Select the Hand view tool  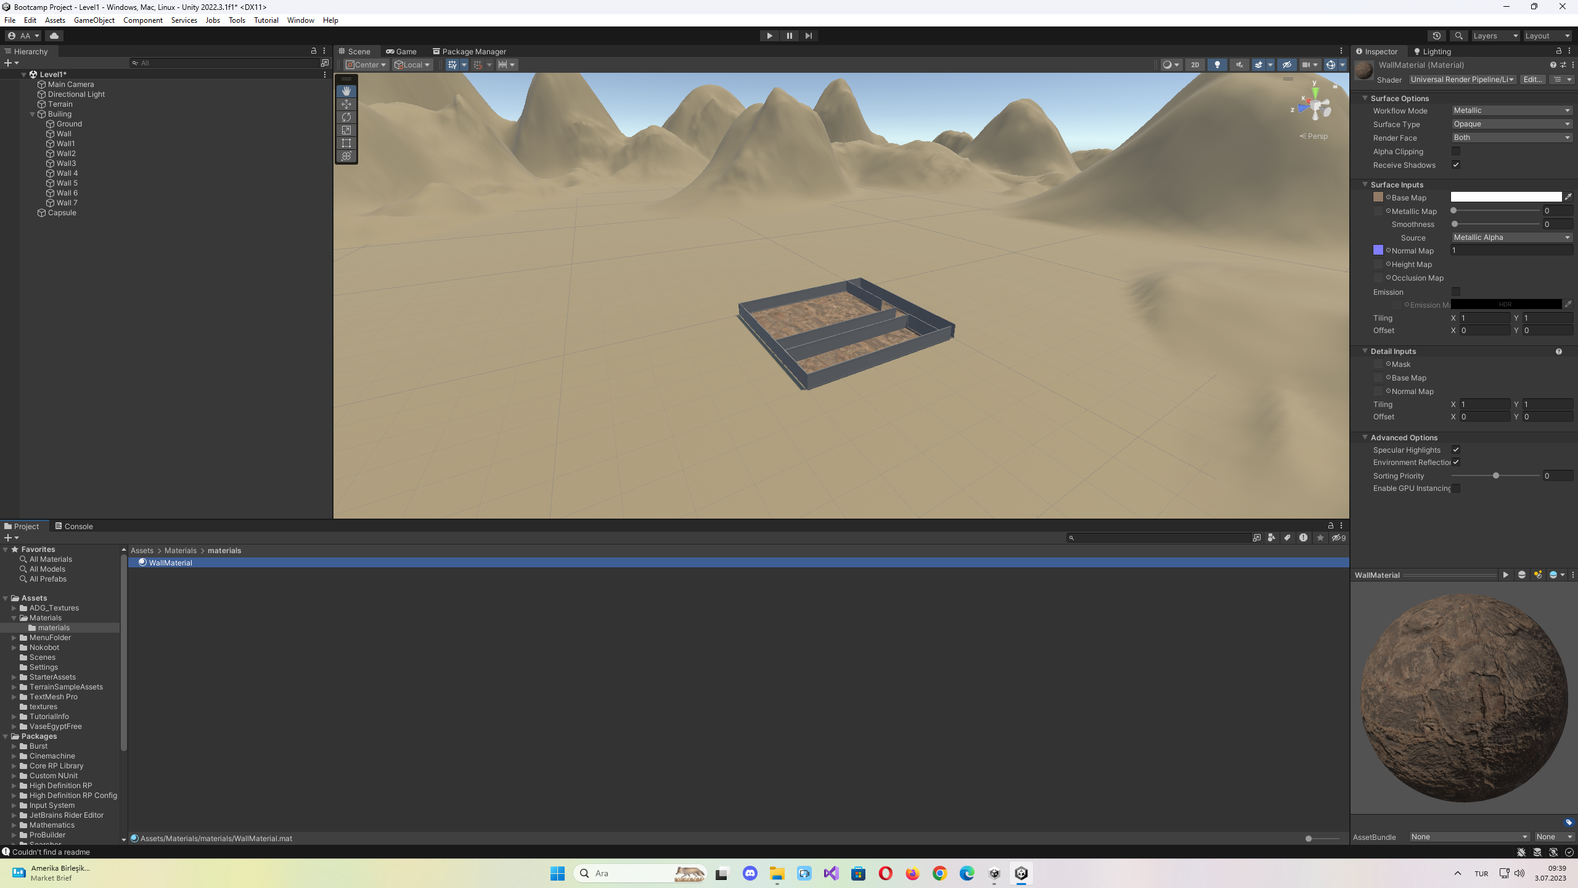pos(346,91)
